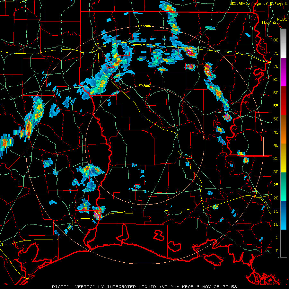Click the "NEXLAB-College of DuPage" credit text
Image resolution: width=289 pixels, height=289 pixels.
[256, 4]
